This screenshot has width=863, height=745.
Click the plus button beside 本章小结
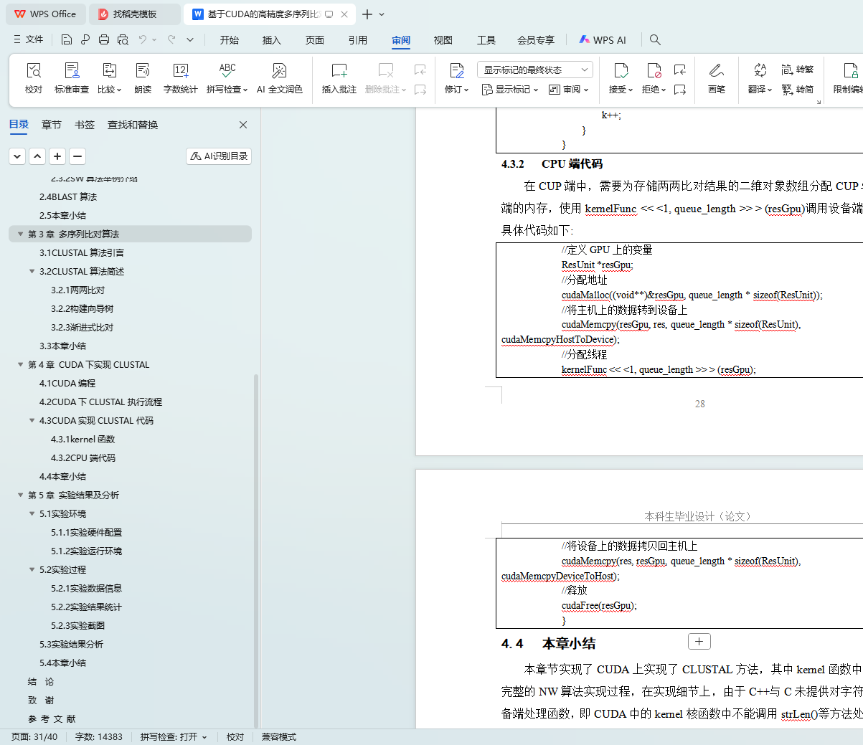(x=699, y=642)
